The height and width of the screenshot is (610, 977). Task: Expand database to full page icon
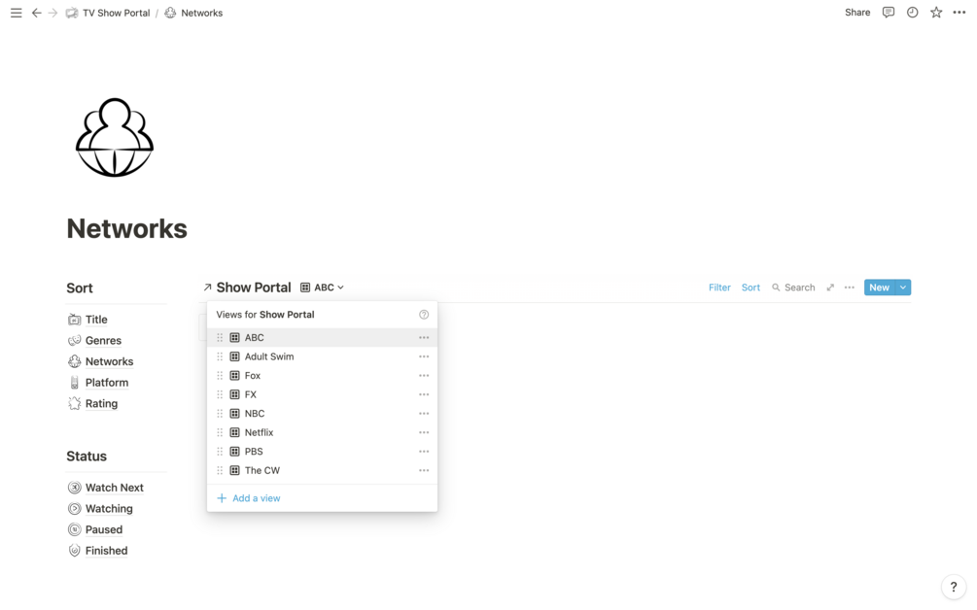point(830,288)
